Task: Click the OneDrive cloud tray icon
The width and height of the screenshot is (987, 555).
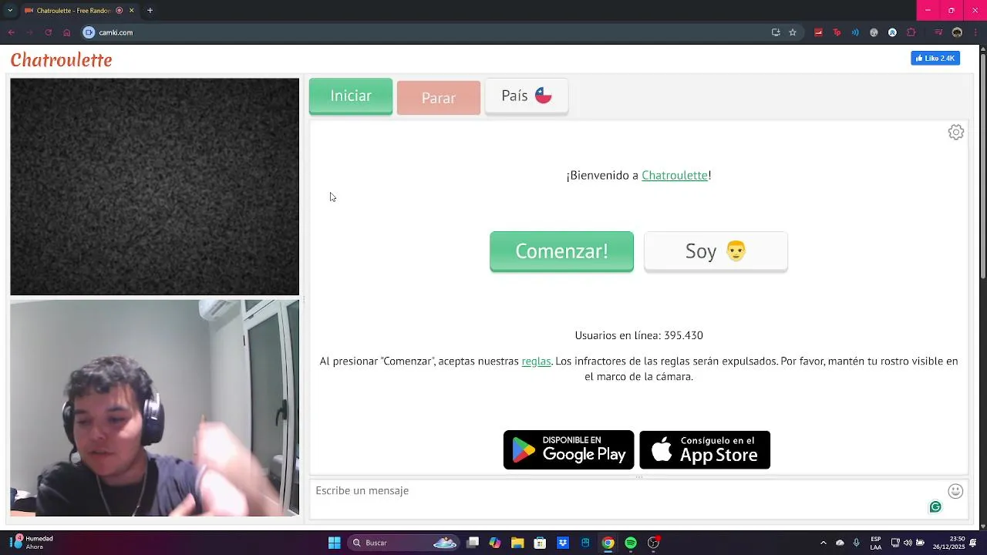Action: coord(840,543)
